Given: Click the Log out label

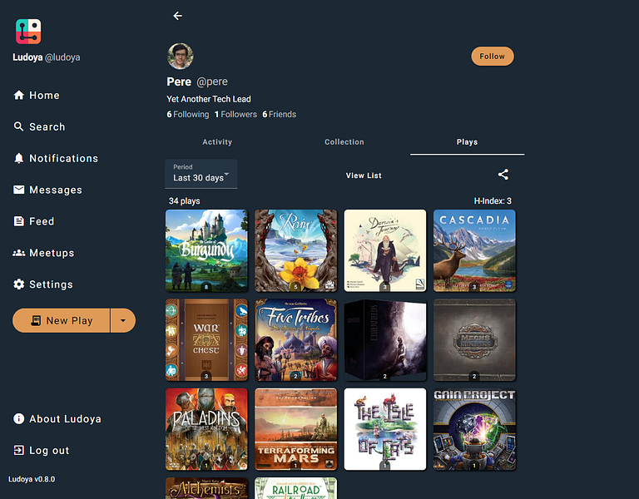Looking at the screenshot, I should (x=49, y=450).
